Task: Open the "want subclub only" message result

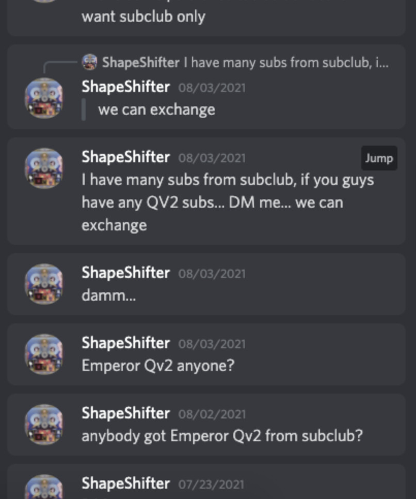Action: coord(143,17)
